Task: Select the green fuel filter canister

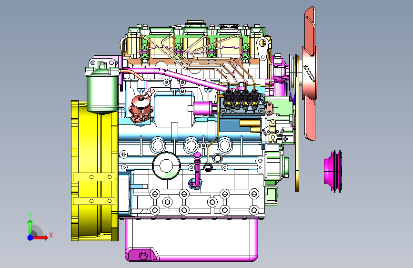Action: pyautogui.click(x=102, y=90)
